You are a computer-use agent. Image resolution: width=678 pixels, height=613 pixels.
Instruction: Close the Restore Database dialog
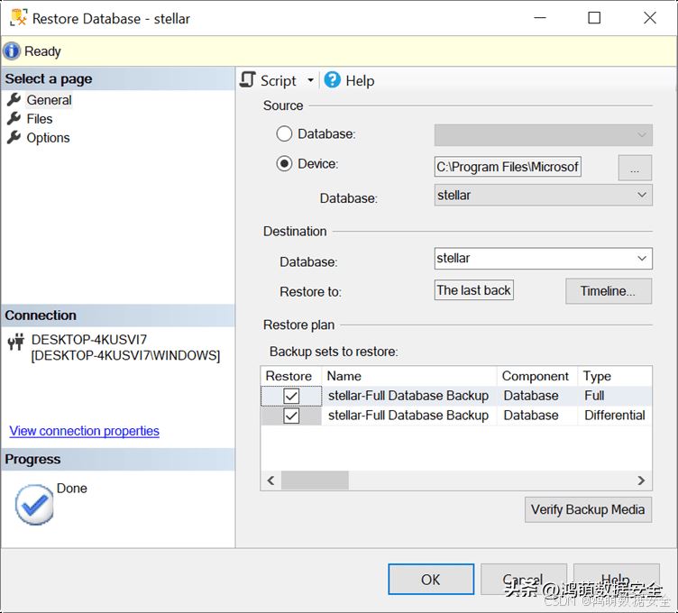click(x=649, y=18)
